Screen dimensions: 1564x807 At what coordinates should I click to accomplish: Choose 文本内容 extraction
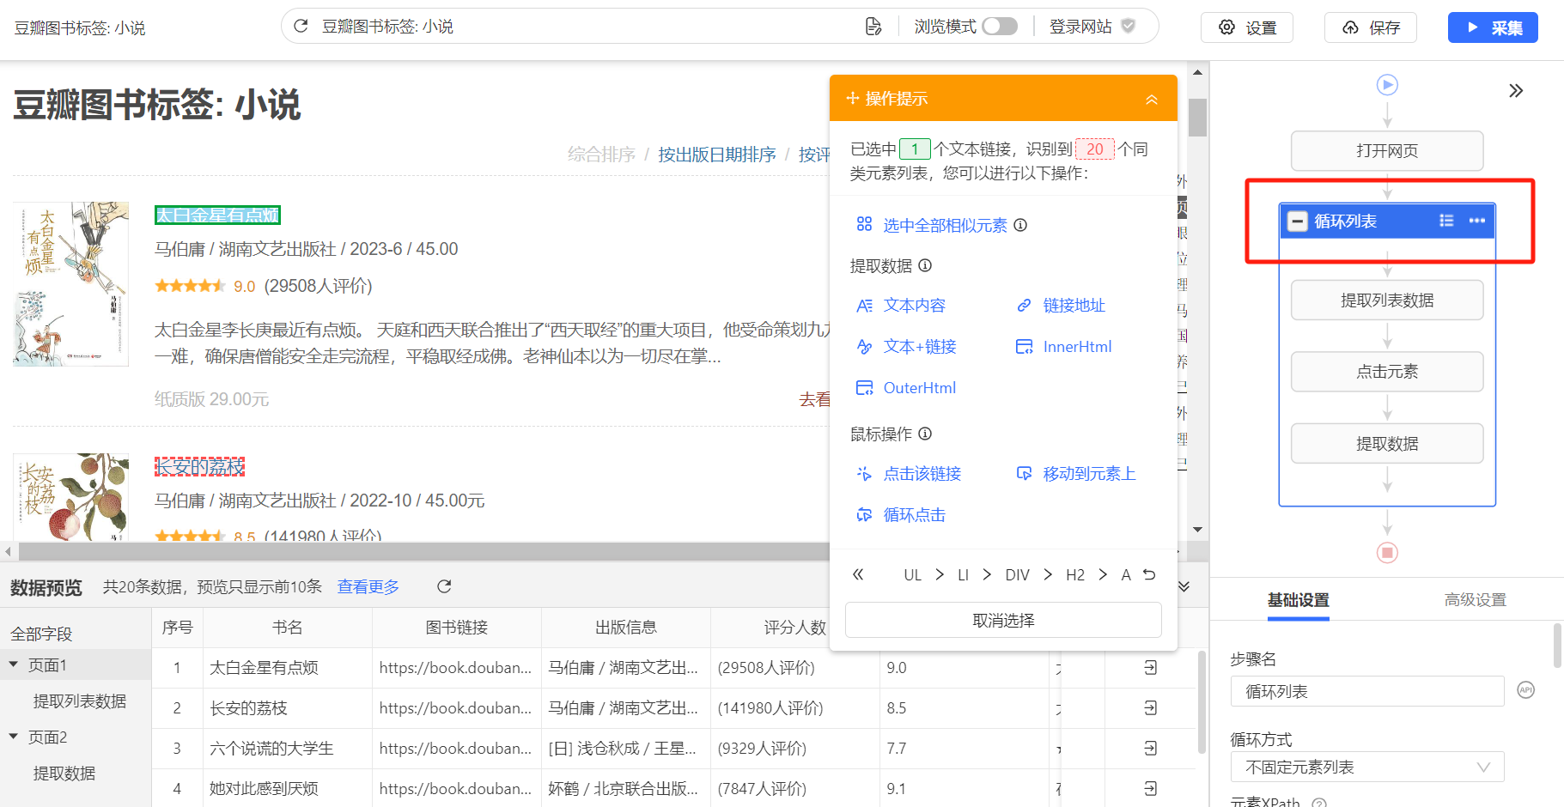[901, 306]
